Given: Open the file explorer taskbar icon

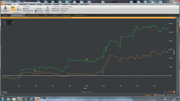Looking at the screenshot, I should click(x=14, y=99).
